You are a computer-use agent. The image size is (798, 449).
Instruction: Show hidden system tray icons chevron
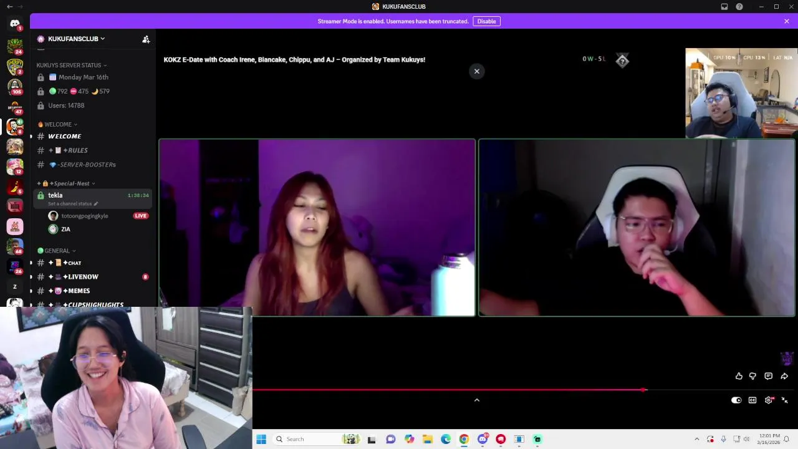[697, 439]
